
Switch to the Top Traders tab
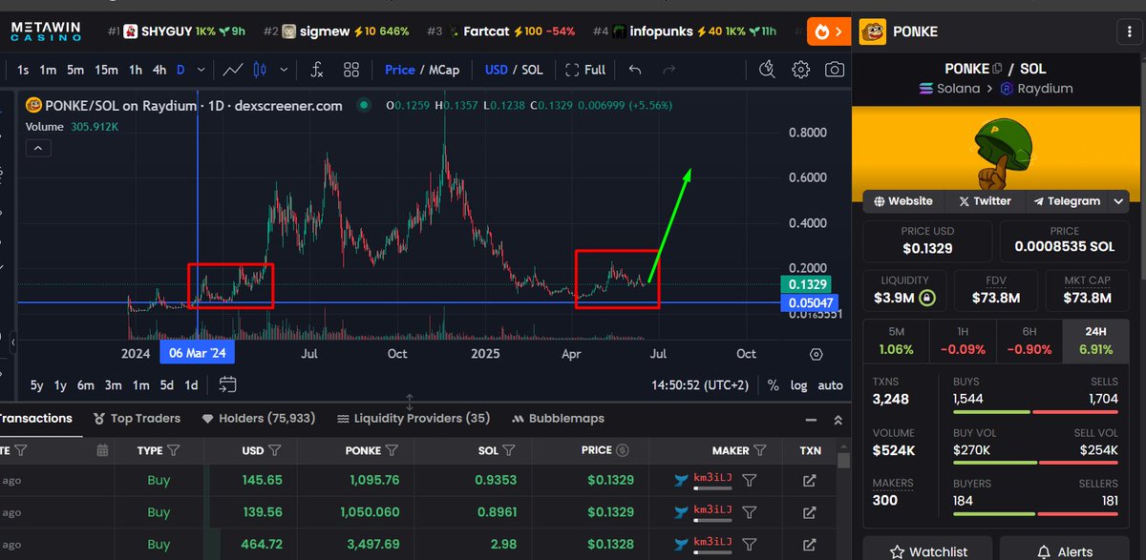(x=136, y=419)
